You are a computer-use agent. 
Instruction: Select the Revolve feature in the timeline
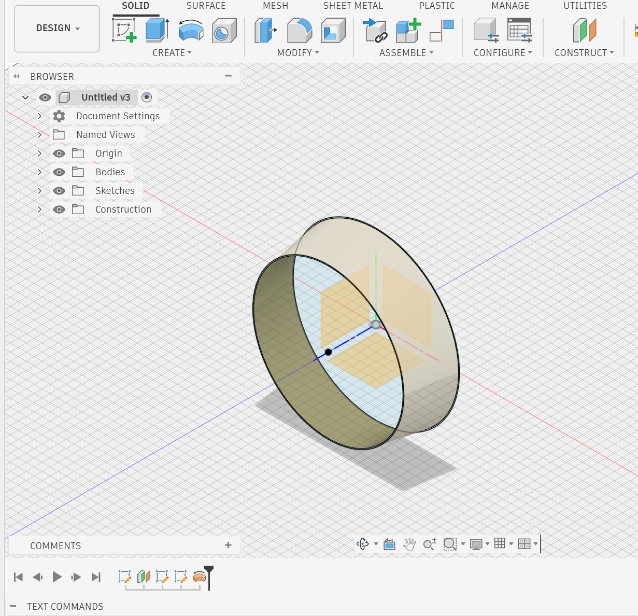200,577
